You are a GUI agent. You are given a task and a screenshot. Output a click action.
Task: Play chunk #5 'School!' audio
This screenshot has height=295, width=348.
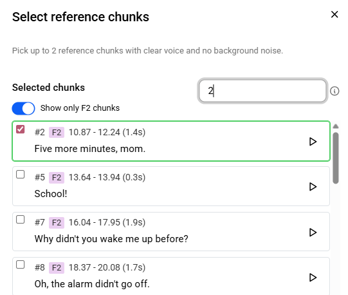click(x=313, y=187)
